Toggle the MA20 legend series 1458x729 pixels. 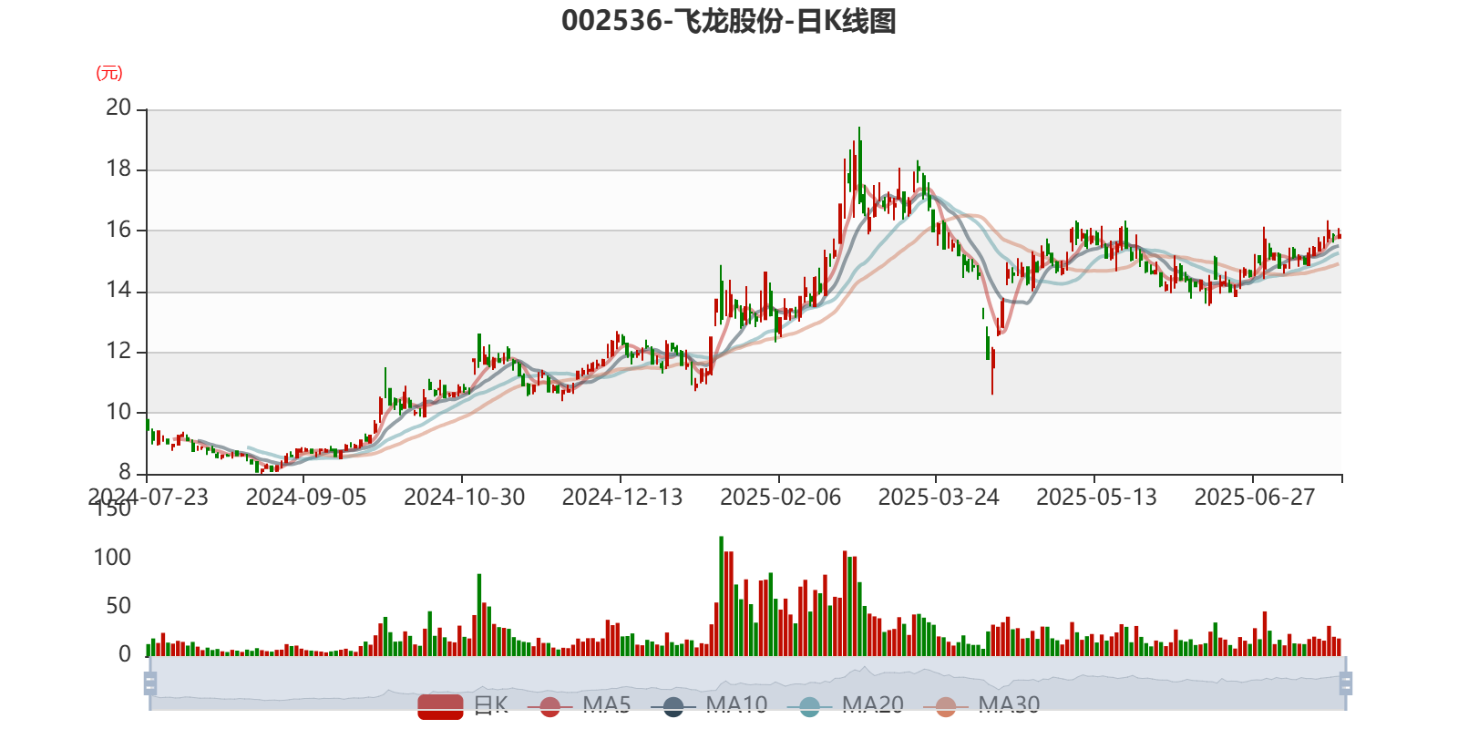pos(846,705)
